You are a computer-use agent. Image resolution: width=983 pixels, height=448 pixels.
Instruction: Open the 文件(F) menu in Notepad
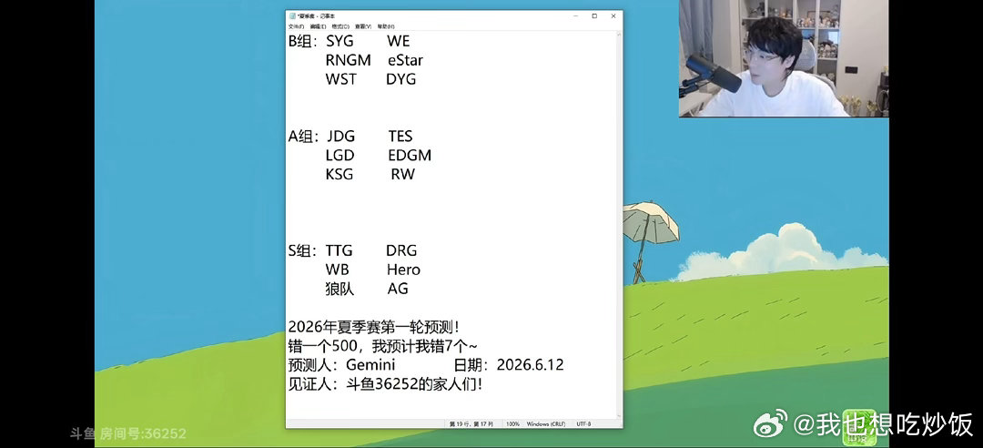296,26
